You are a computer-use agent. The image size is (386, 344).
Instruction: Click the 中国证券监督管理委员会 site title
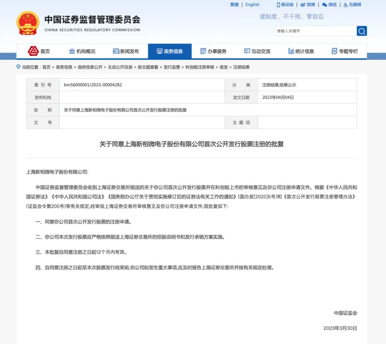tap(92, 20)
